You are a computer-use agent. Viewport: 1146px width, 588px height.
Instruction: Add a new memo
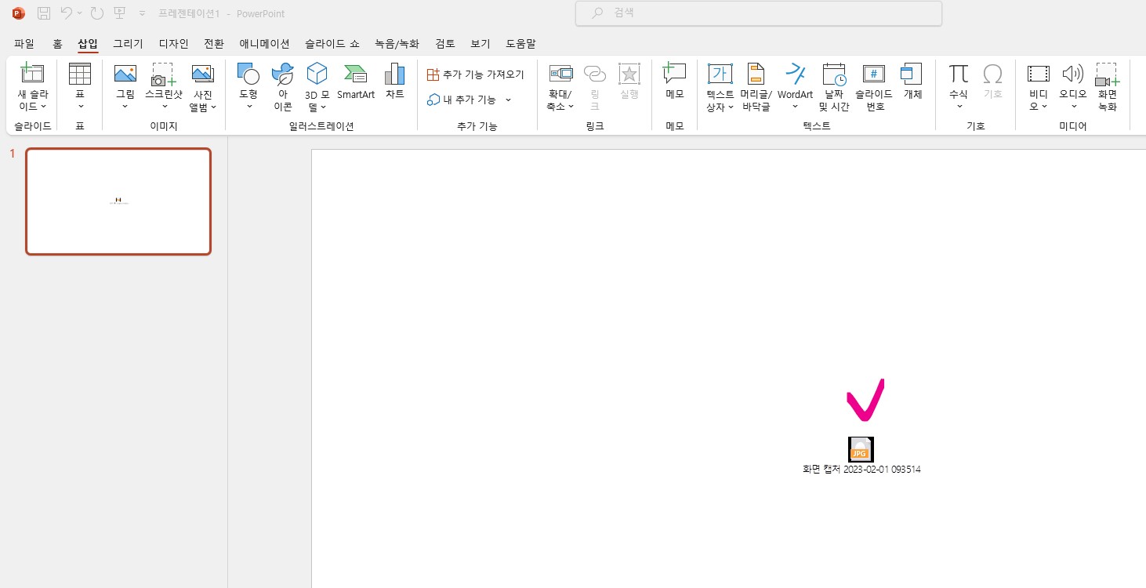(x=674, y=82)
